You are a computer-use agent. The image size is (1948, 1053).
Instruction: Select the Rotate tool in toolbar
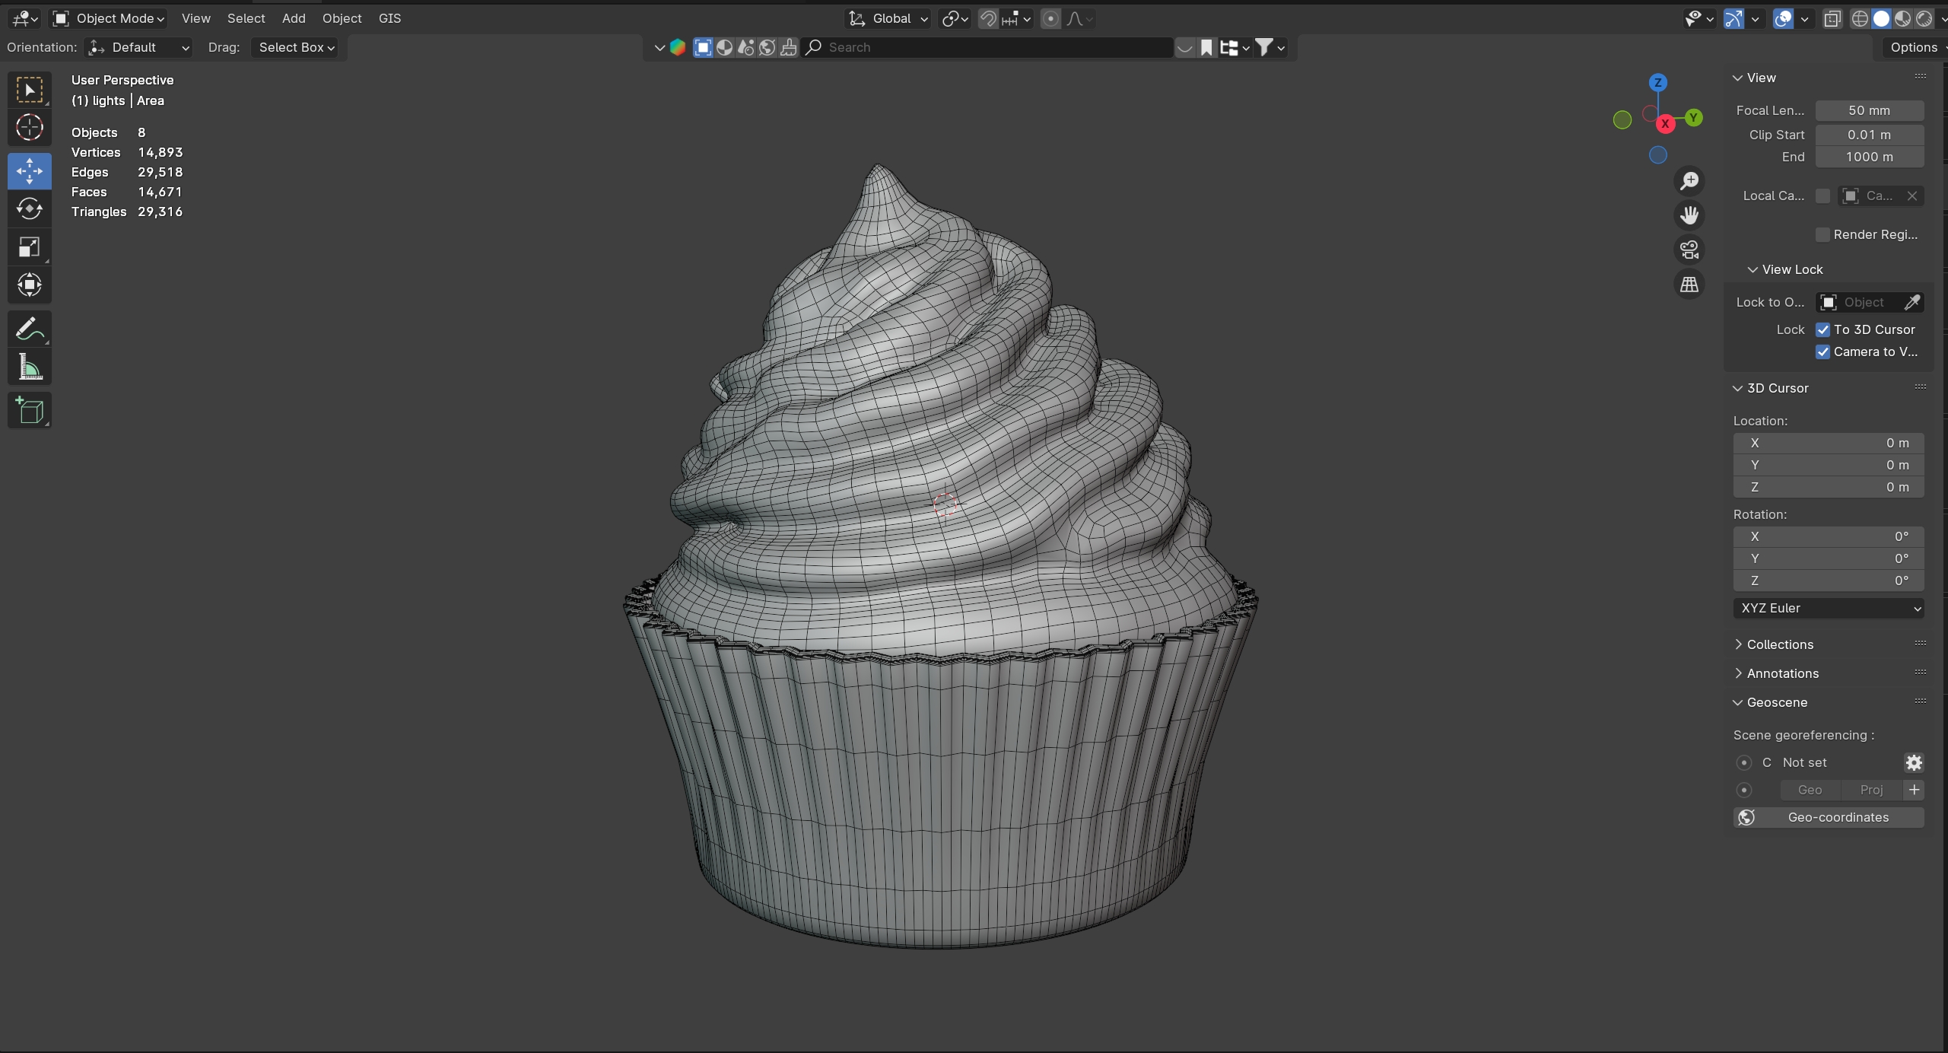pyautogui.click(x=29, y=208)
